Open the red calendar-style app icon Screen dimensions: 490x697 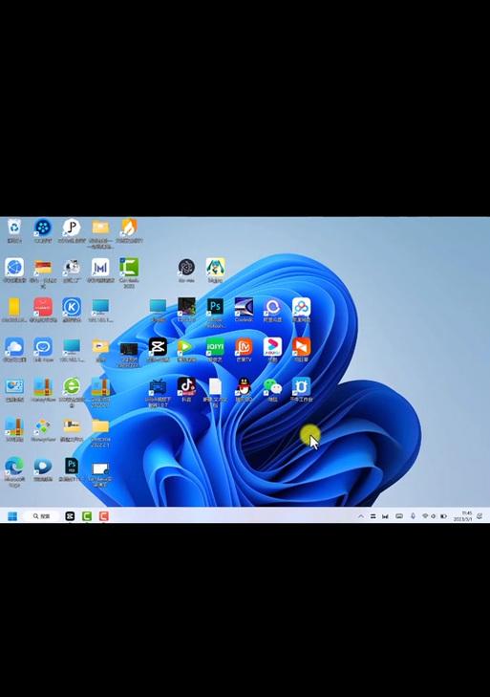tap(43, 307)
